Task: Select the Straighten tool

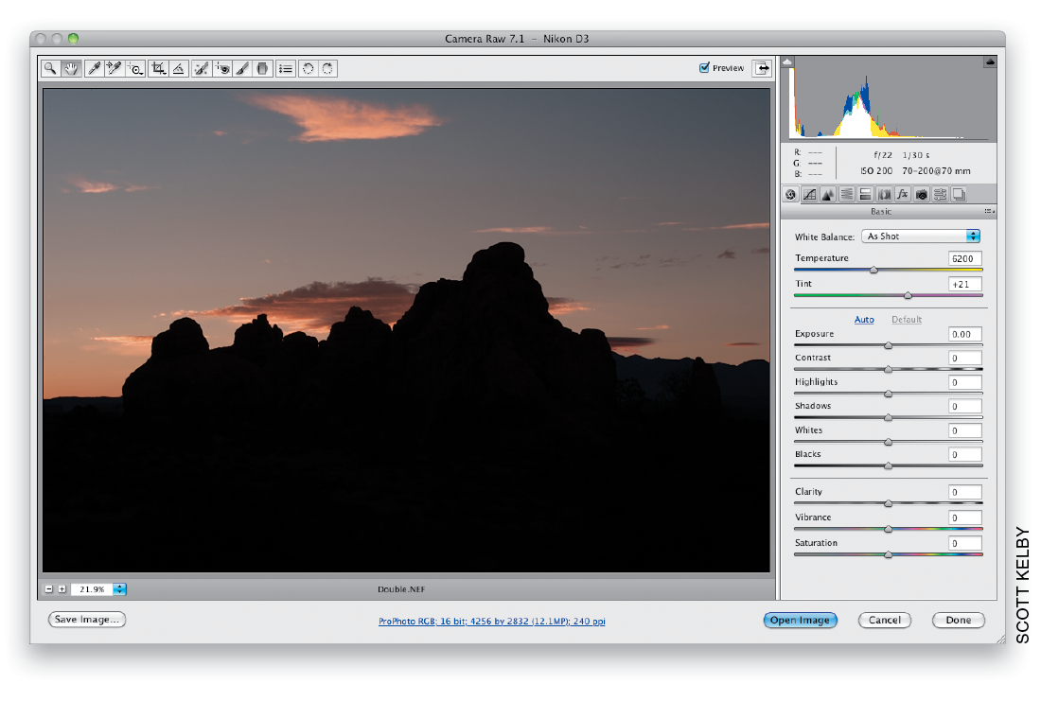Action: [x=179, y=68]
